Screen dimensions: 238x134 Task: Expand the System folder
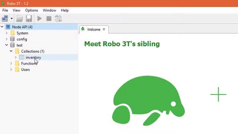7,33
